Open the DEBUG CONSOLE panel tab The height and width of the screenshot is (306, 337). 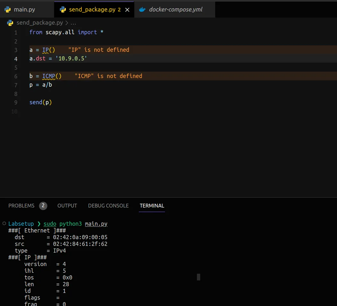tap(108, 206)
